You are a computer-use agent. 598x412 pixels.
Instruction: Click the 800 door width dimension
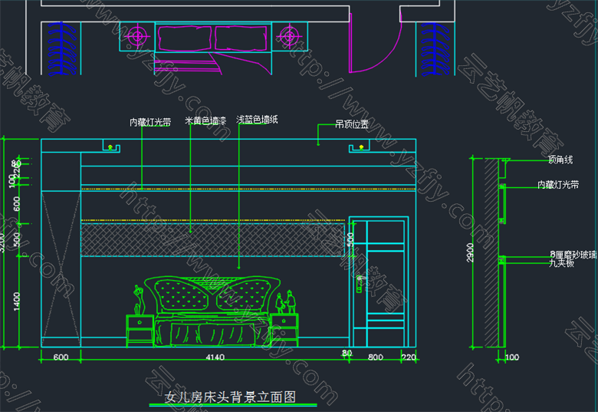(x=375, y=358)
